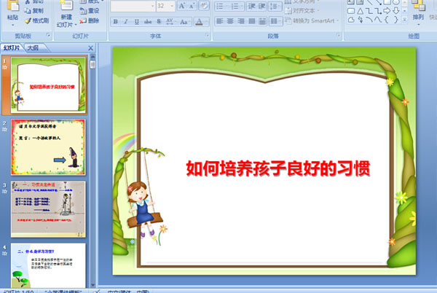The width and height of the screenshot is (437, 293).
Task: Toggle italic formatting
Action: [x=126, y=21]
